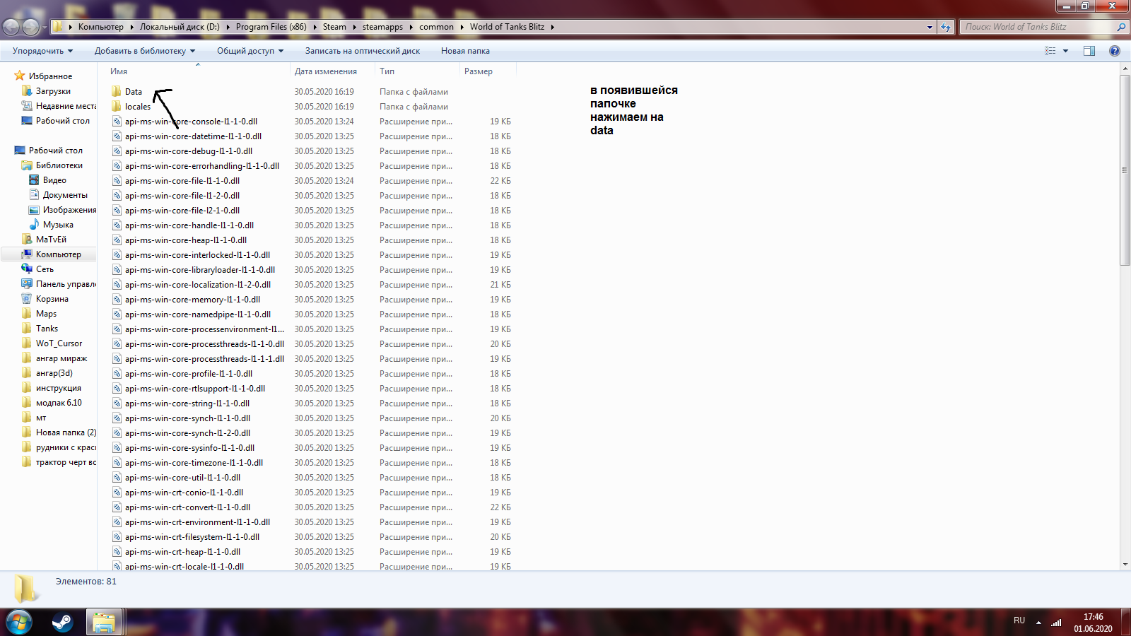
Task: Expand the Steam breadcrumb arrow
Action: [x=353, y=27]
